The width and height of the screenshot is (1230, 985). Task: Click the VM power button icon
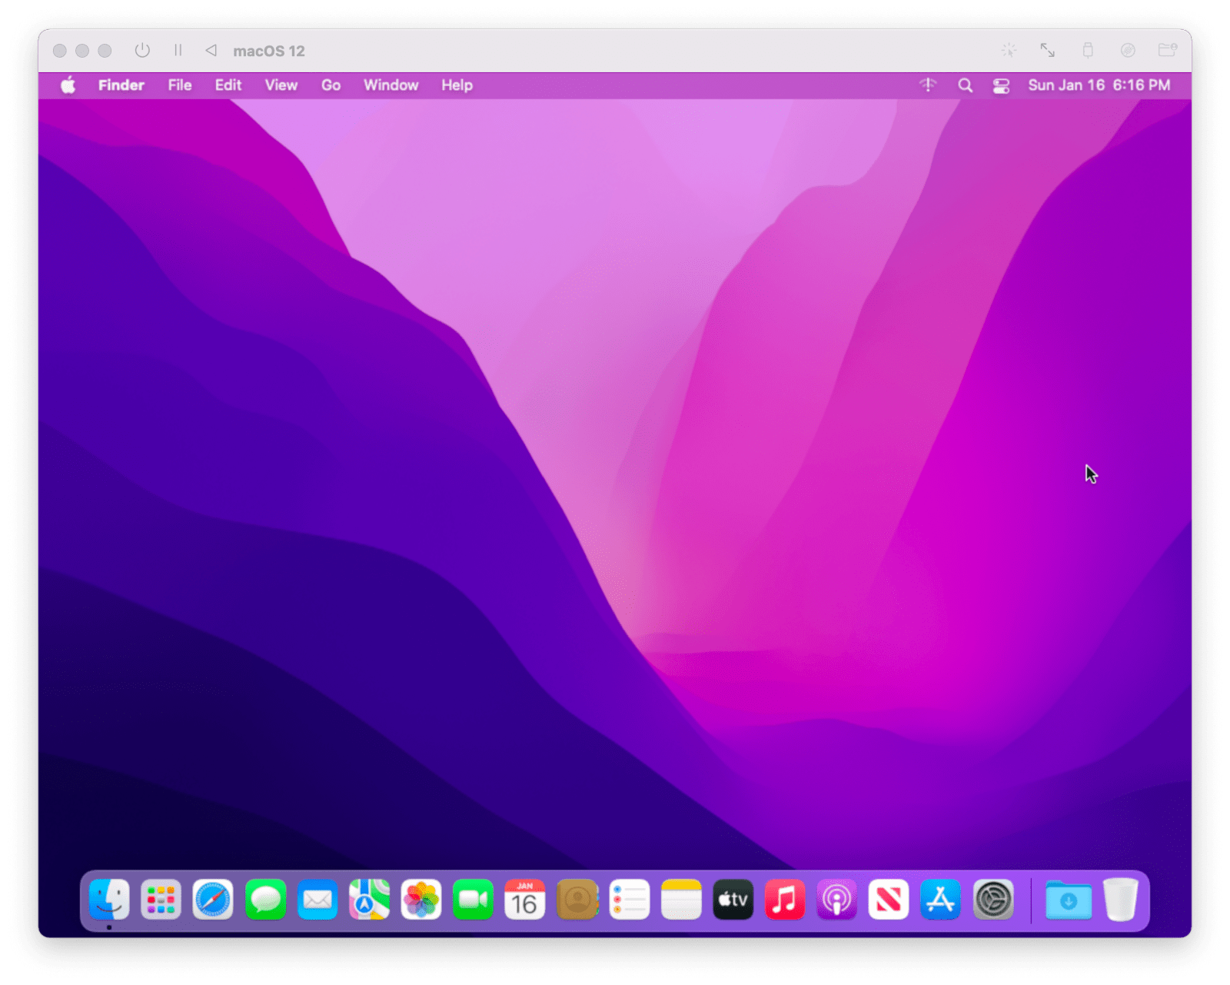pyautogui.click(x=142, y=51)
